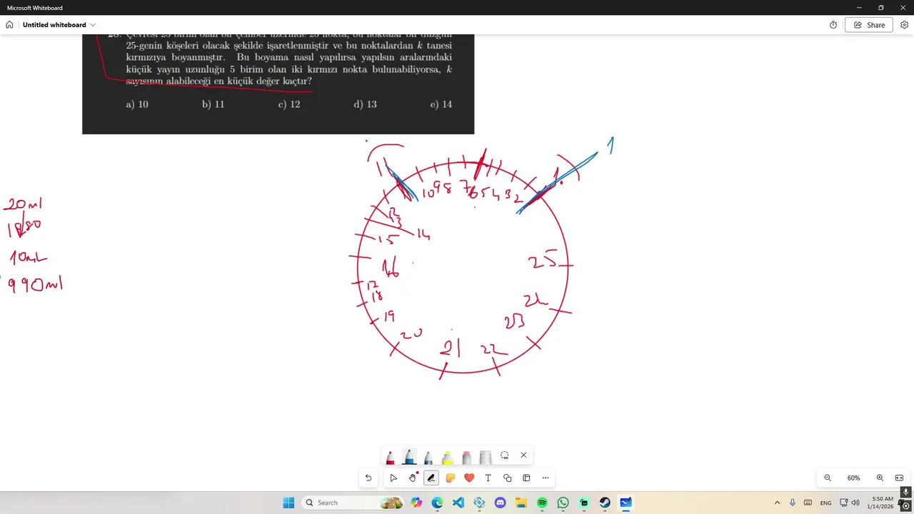Select the yellow highlighter

coord(448,457)
